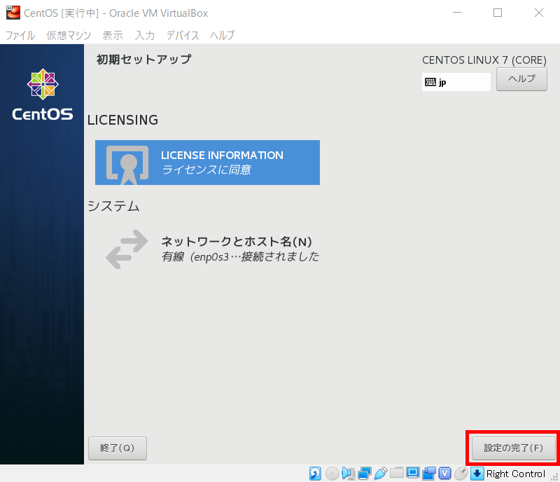Click the LICENSING section heading
This screenshot has height=482, width=560.
coord(122,120)
